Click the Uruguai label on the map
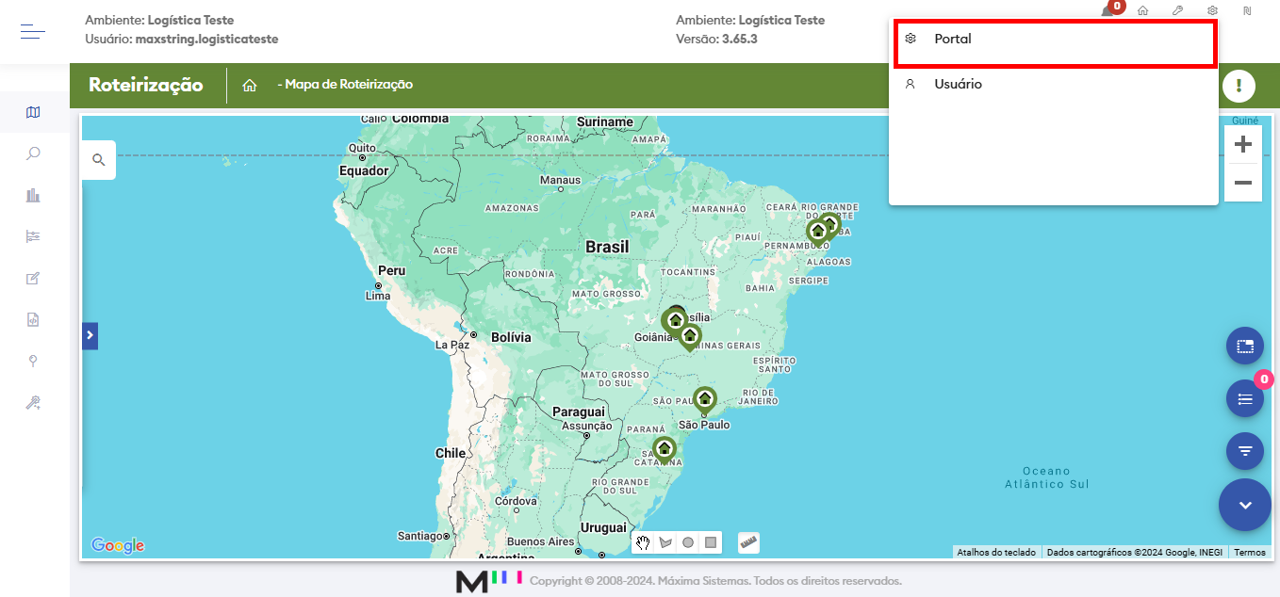The image size is (1280, 597). 604,527
